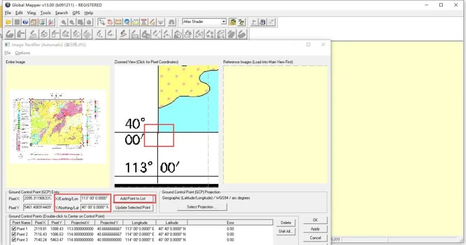
Task: Click inside the Zoomed View pane
Action: pyautogui.click(x=167, y=126)
